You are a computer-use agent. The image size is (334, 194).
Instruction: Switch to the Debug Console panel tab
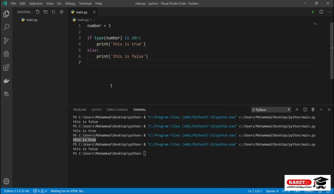click(117, 110)
